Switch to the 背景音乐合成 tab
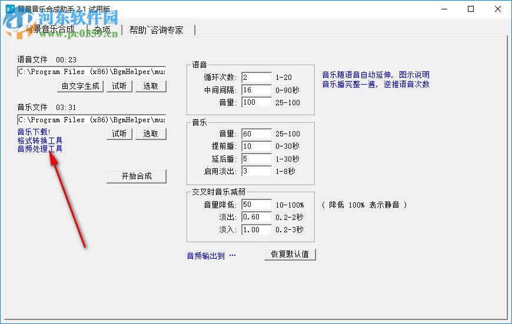The width and height of the screenshot is (512, 324). coord(50,29)
